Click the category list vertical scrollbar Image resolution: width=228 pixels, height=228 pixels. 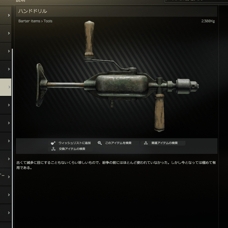point(12,138)
